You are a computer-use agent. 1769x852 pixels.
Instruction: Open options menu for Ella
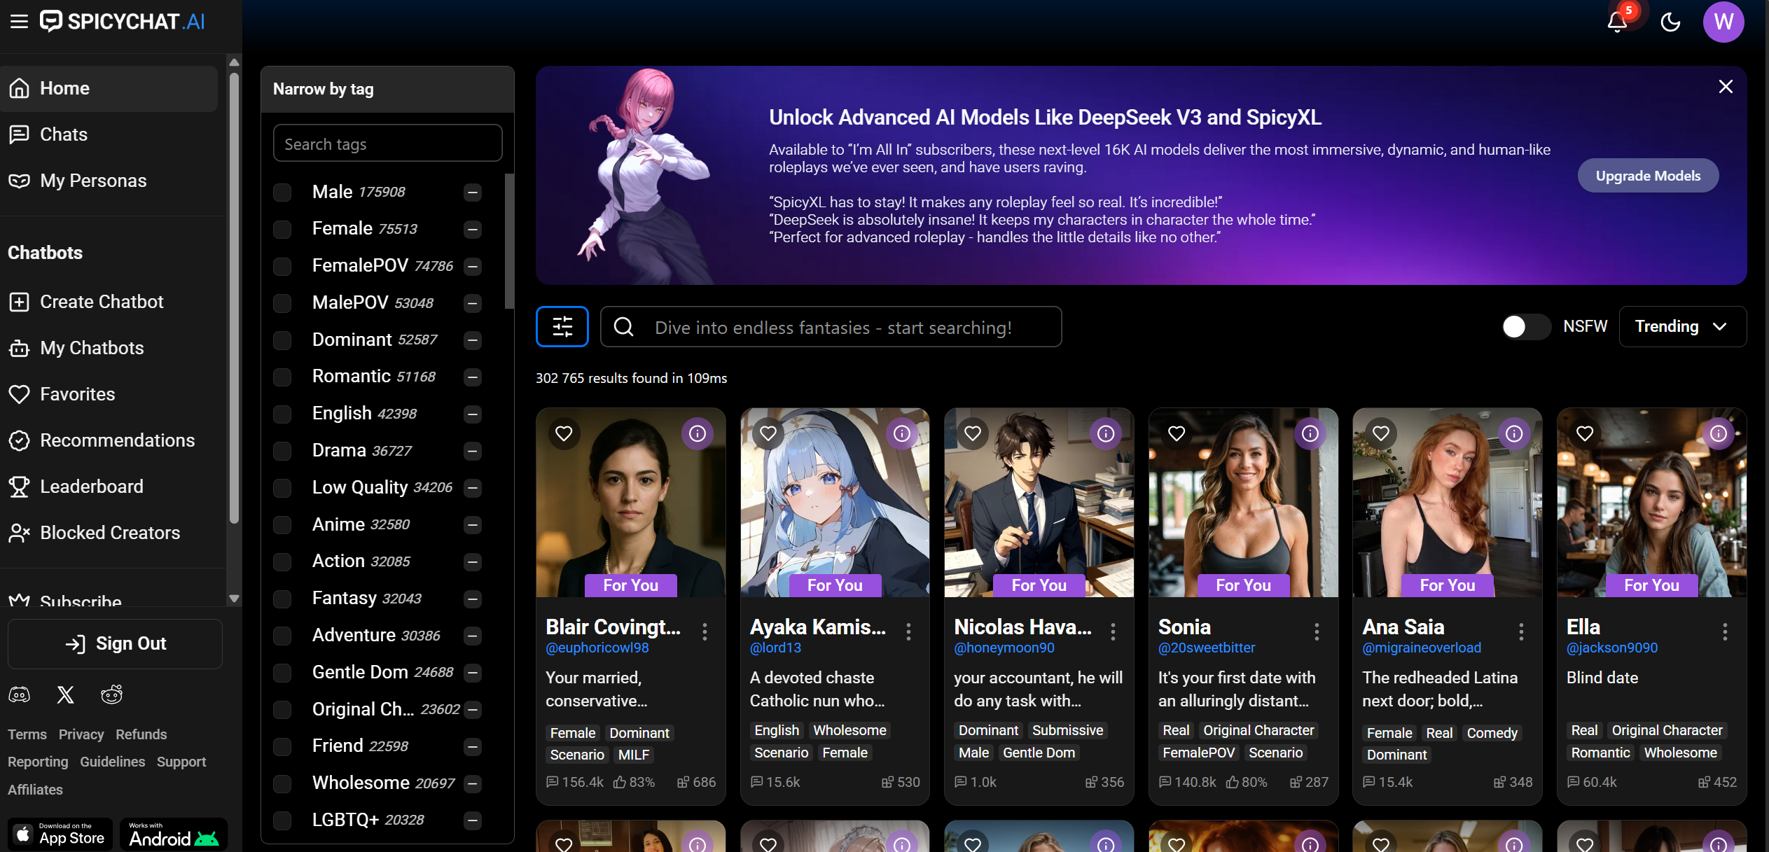click(x=1725, y=631)
